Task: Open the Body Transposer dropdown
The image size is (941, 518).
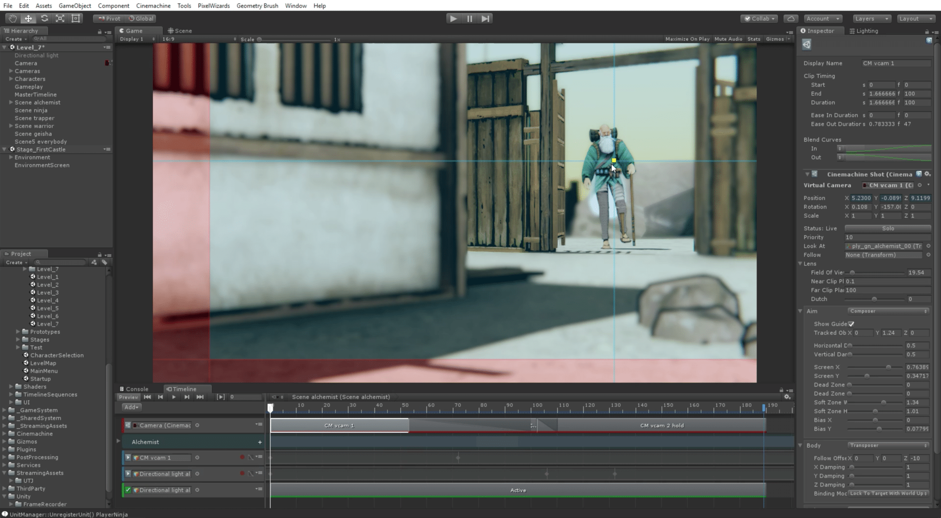Action: (x=889, y=445)
